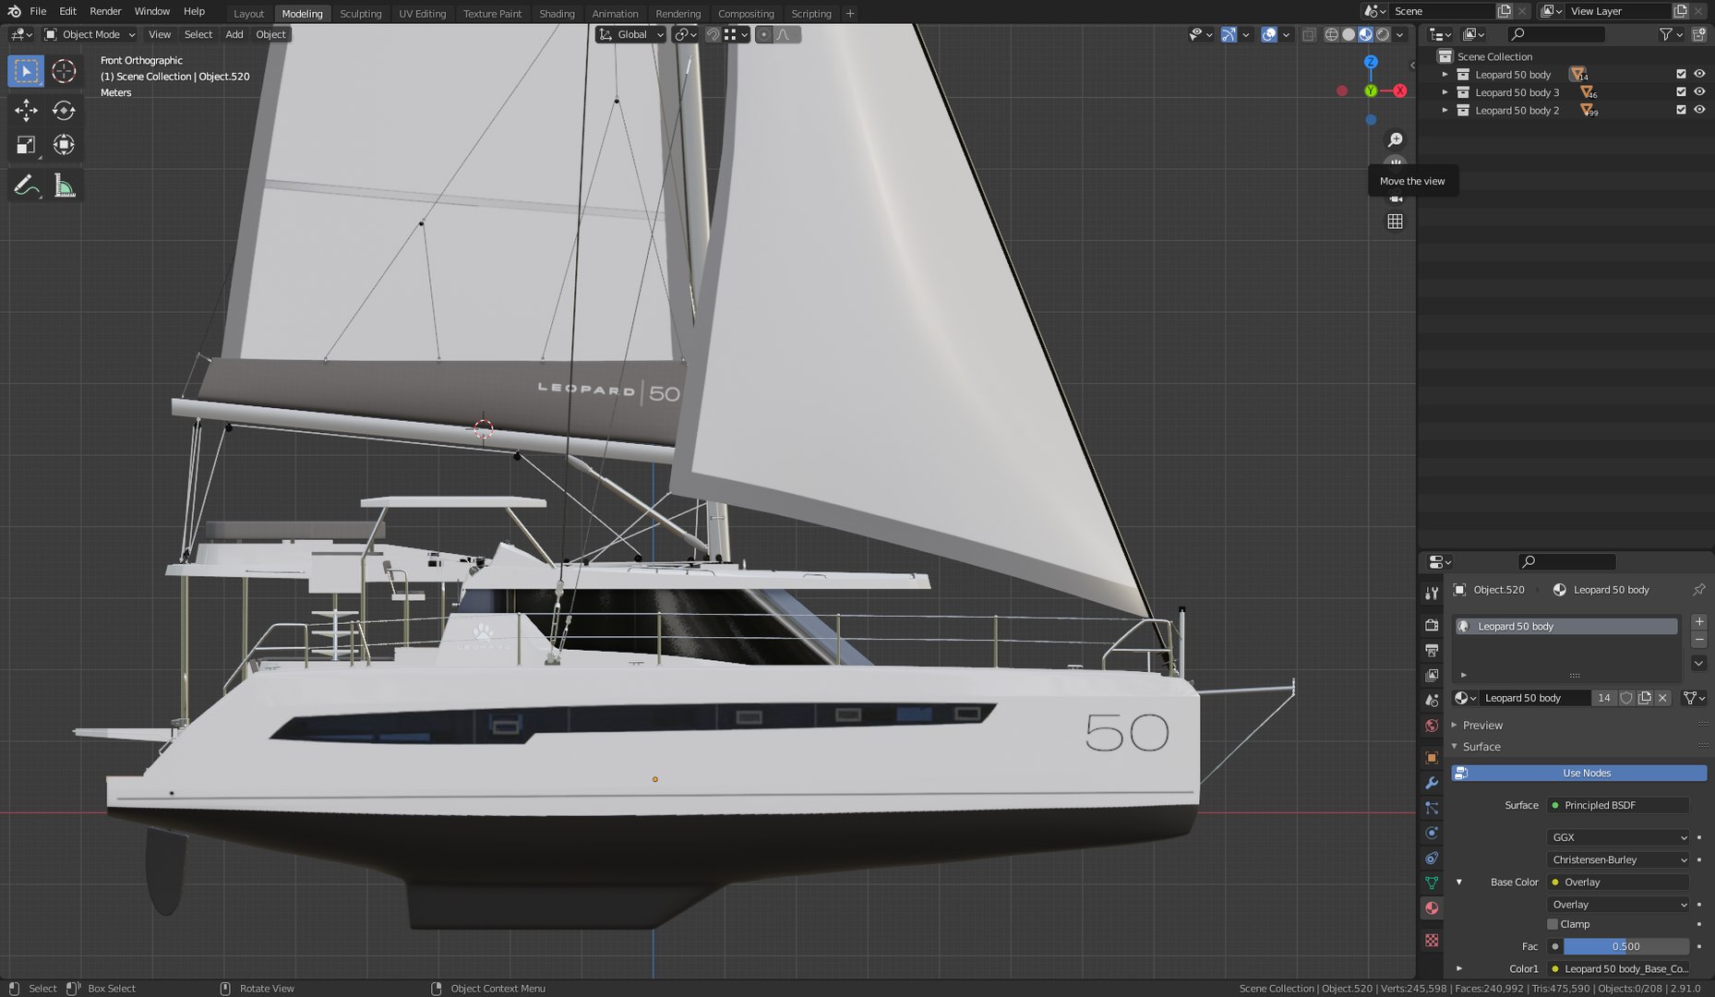Viewport: 1715px width, 997px height.
Task: Switch to rendered viewport shading
Action: [x=1383, y=34]
